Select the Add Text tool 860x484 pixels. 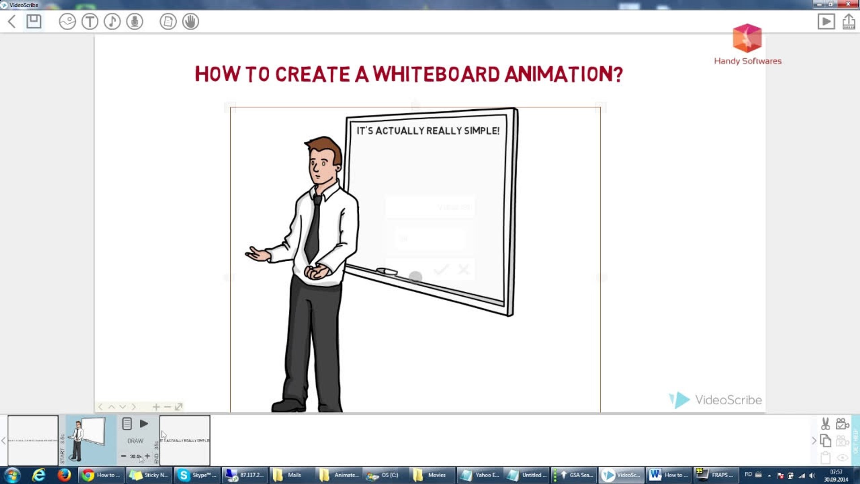(90, 21)
